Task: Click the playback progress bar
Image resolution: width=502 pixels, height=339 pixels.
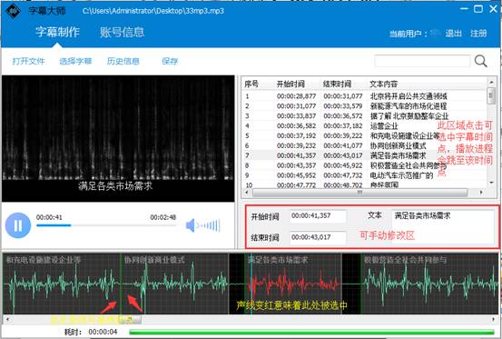Action: click(106, 225)
